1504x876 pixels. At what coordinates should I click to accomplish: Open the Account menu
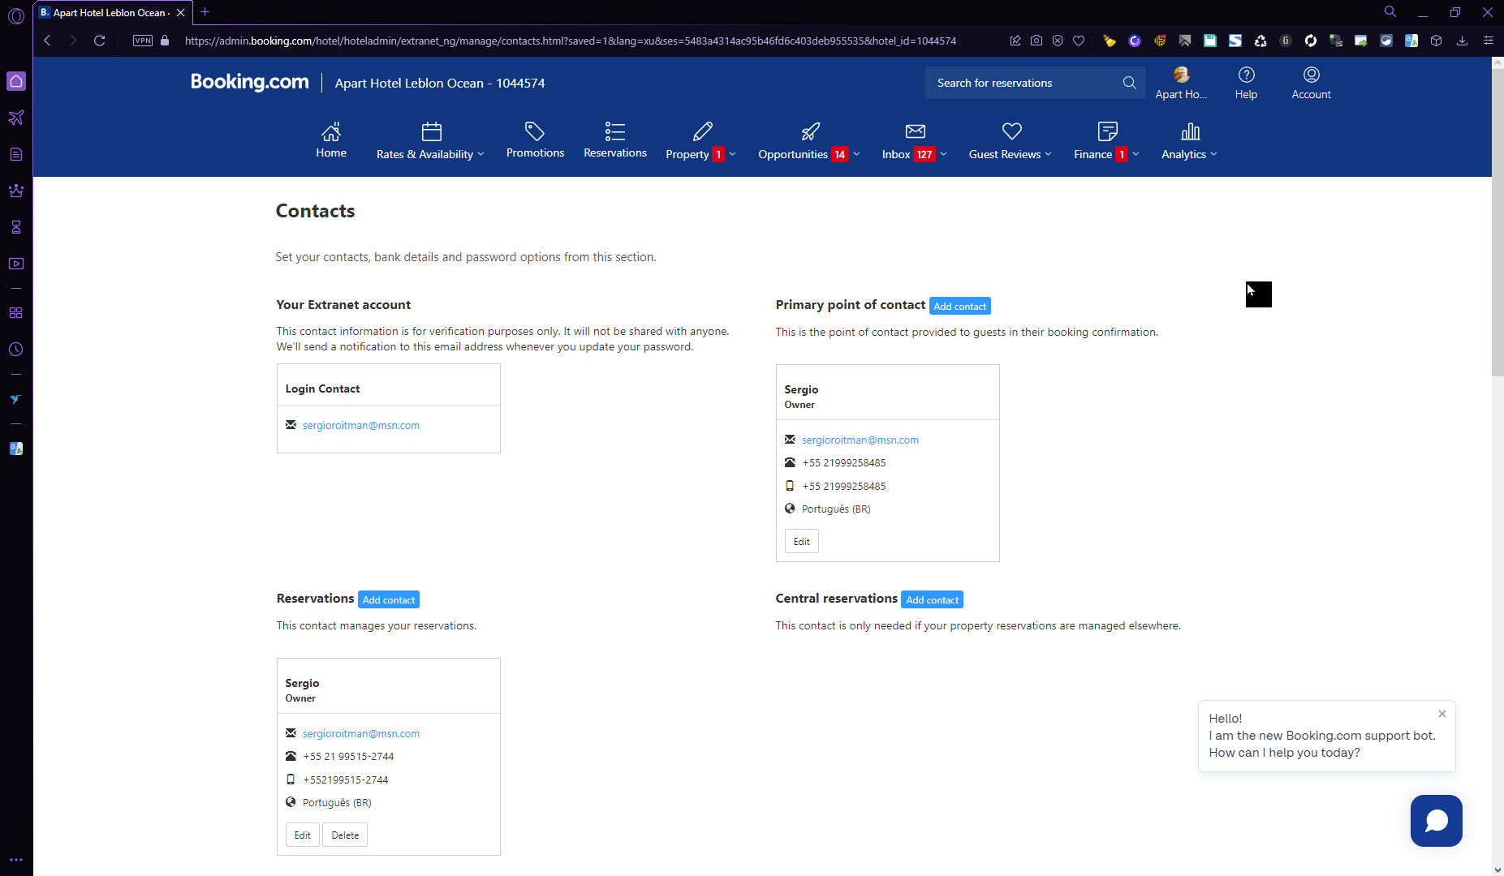[1311, 83]
